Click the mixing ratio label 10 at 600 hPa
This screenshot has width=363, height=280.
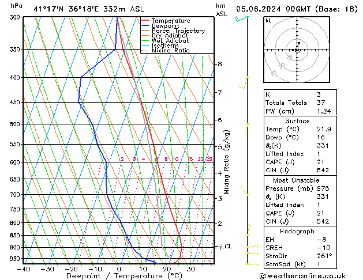[175, 159]
